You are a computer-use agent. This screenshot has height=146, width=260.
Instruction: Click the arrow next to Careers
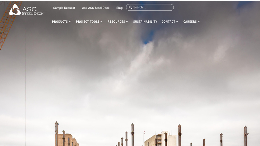coord(199,22)
